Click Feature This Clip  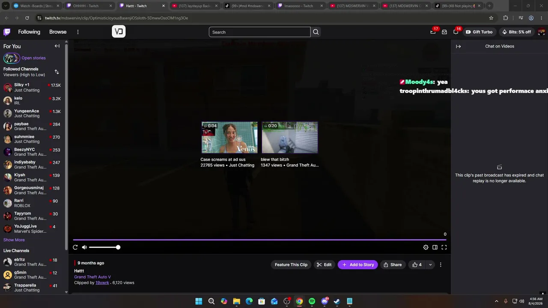pyautogui.click(x=291, y=265)
